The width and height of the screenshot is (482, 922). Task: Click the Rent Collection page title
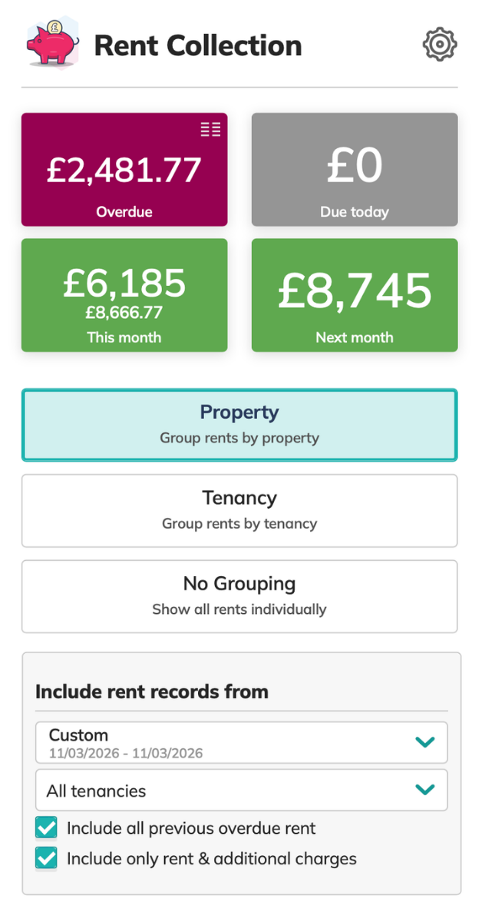[198, 45]
